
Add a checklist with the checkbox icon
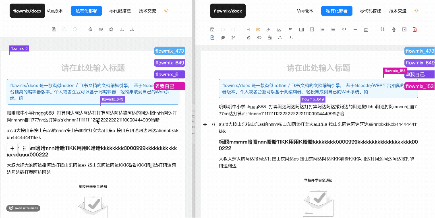pos(312,29)
